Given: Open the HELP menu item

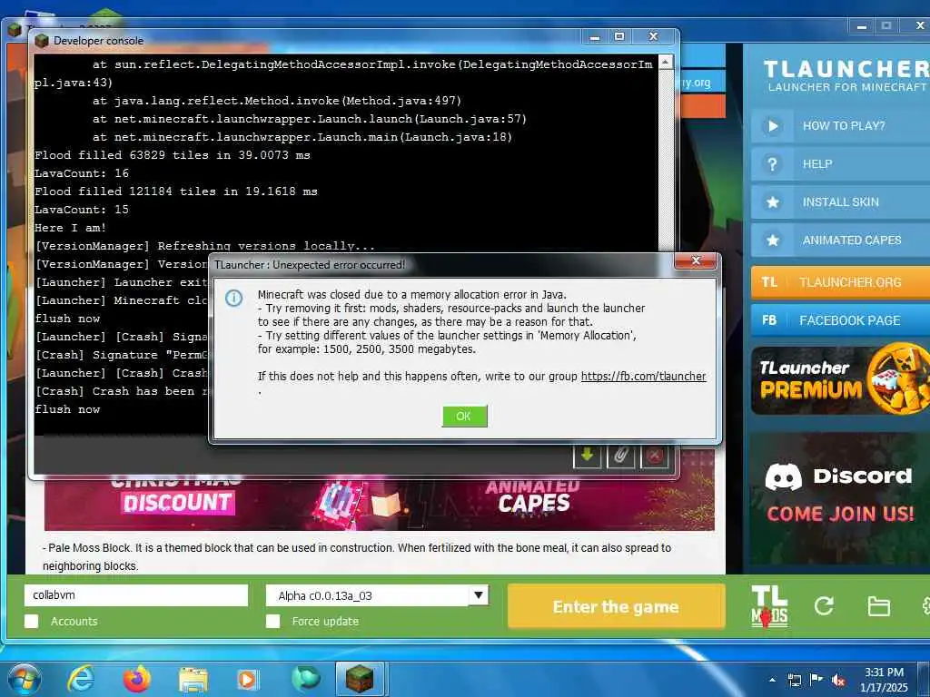Looking at the screenshot, I should click(840, 164).
